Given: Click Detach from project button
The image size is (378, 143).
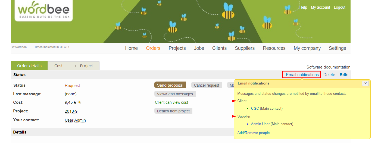Looking at the screenshot, I should pos(173,111).
